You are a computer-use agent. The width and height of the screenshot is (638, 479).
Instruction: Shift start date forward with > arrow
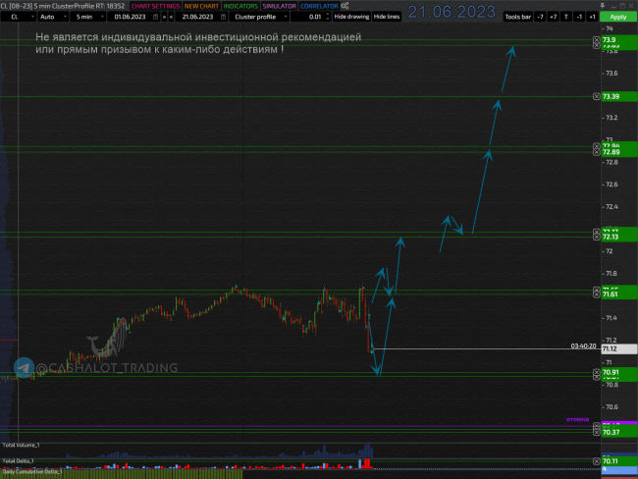164,17
